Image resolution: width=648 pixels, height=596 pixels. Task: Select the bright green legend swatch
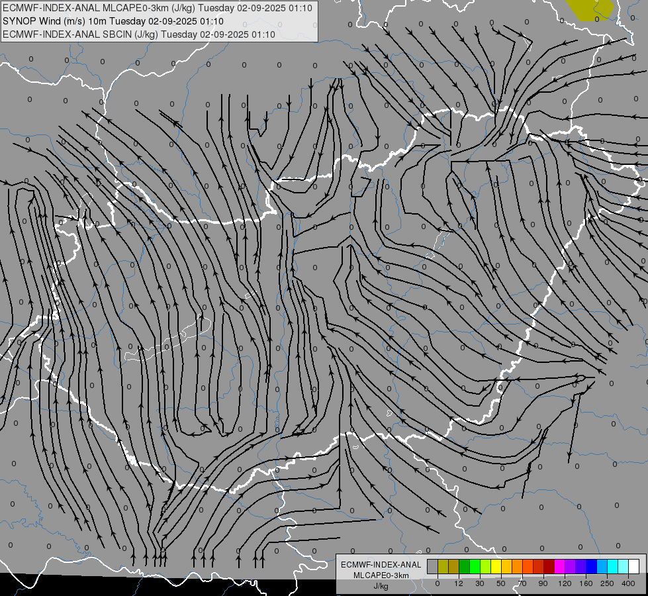[x=475, y=566]
